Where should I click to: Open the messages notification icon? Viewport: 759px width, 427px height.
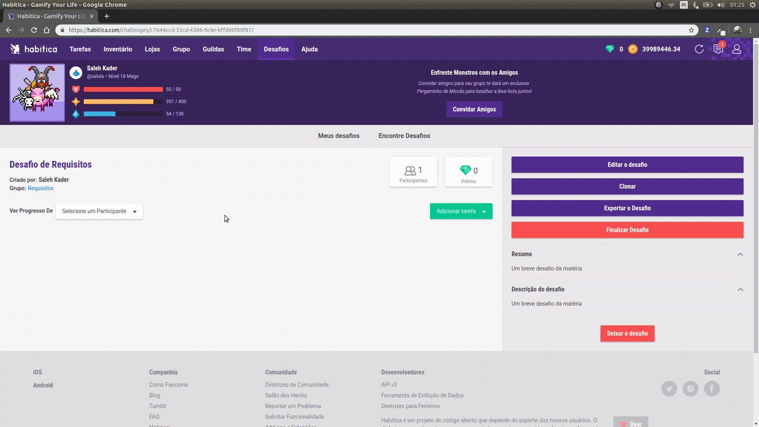[718, 49]
